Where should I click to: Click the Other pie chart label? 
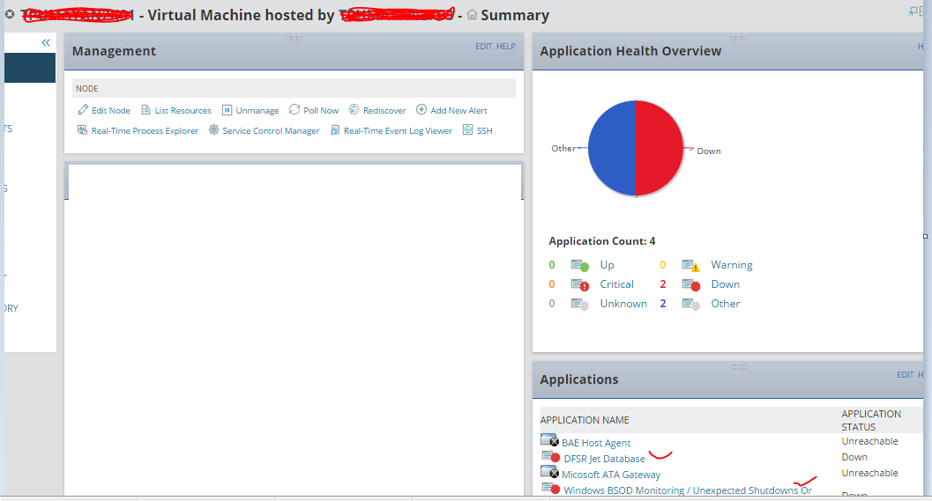pos(563,149)
